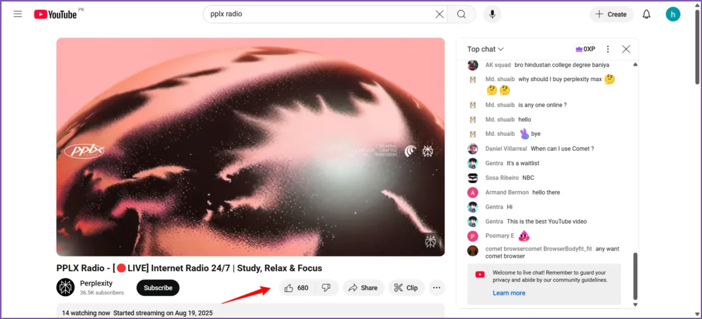The image size is (702, 319).
Task: Clear the search box text
Action: coord(439,14)
